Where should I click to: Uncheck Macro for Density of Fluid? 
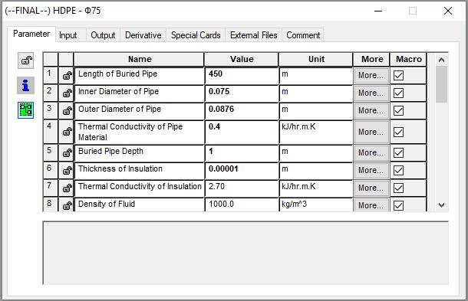pyautogui.click(x=398, y=205)
